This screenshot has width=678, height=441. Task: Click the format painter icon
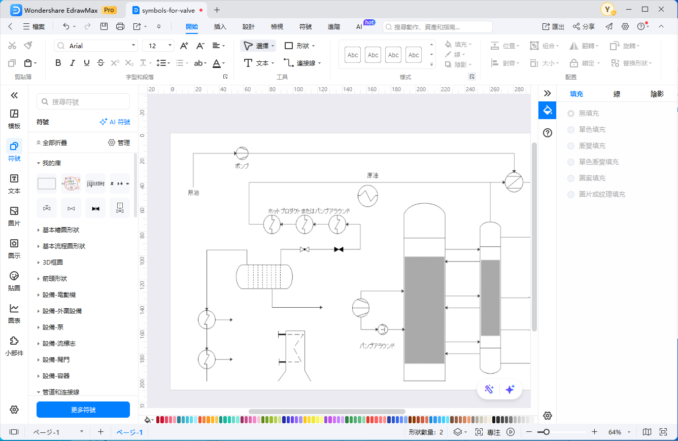point(28,46)
